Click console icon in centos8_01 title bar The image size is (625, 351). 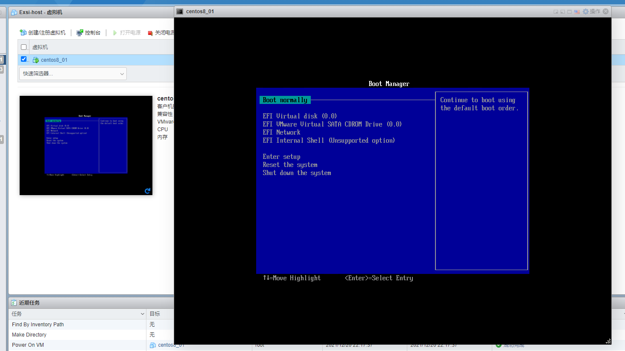click(x=180, y=12)
